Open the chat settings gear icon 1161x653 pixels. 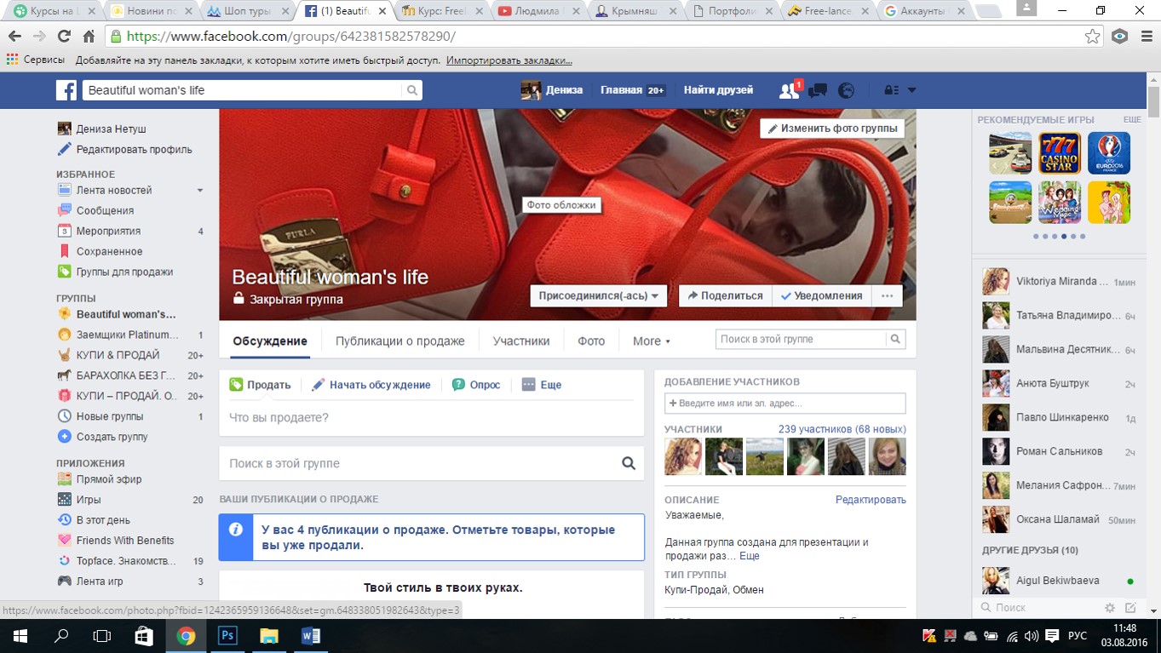coord(1110,608)
